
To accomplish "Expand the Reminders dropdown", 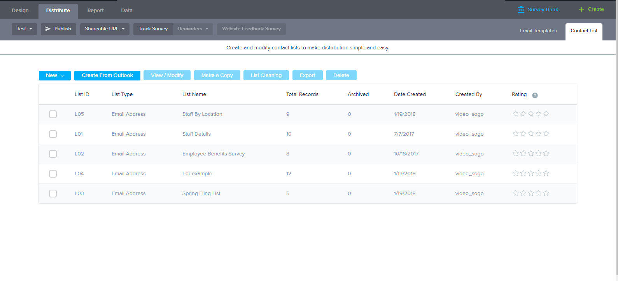I will (193, 29).
